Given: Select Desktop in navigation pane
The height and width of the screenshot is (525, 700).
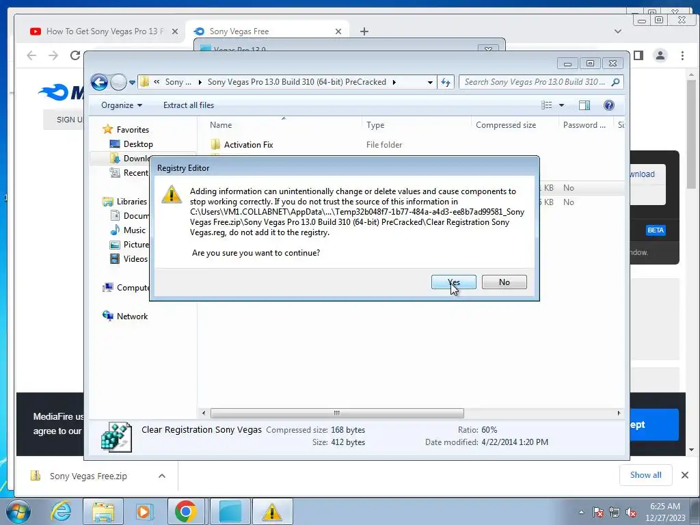Looking at the screenshot, I should [138, 144].
